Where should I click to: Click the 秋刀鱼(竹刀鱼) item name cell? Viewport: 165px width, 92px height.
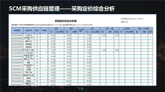[29, 50]
